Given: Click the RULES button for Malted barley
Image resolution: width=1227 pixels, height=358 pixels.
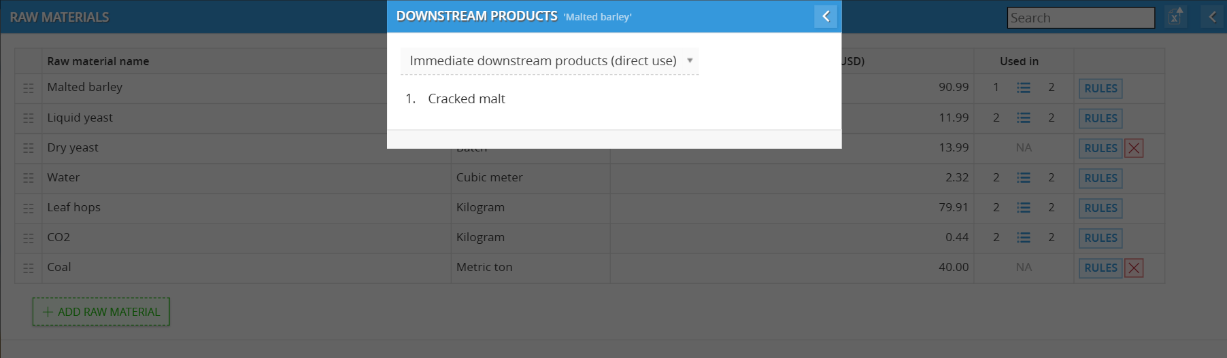Looking at the screenshot, I should [1100, 88].
